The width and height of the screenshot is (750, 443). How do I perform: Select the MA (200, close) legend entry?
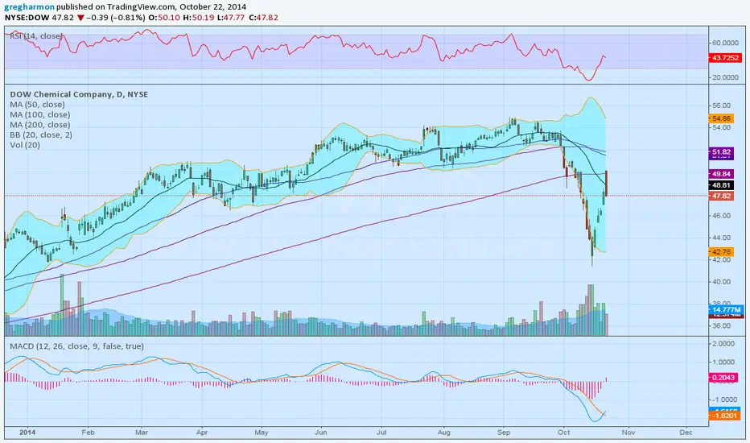pos(39,125)
